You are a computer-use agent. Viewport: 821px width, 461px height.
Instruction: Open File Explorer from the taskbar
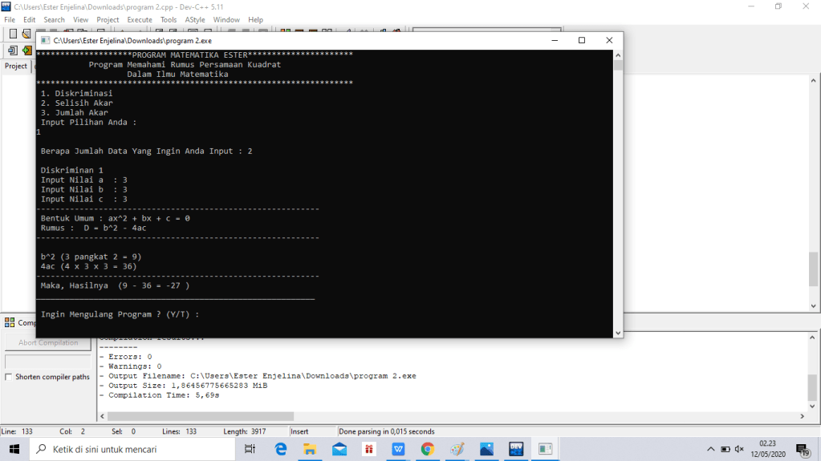click(x=310, y=449)
